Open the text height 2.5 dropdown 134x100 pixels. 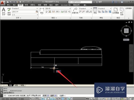click(37, 15)
